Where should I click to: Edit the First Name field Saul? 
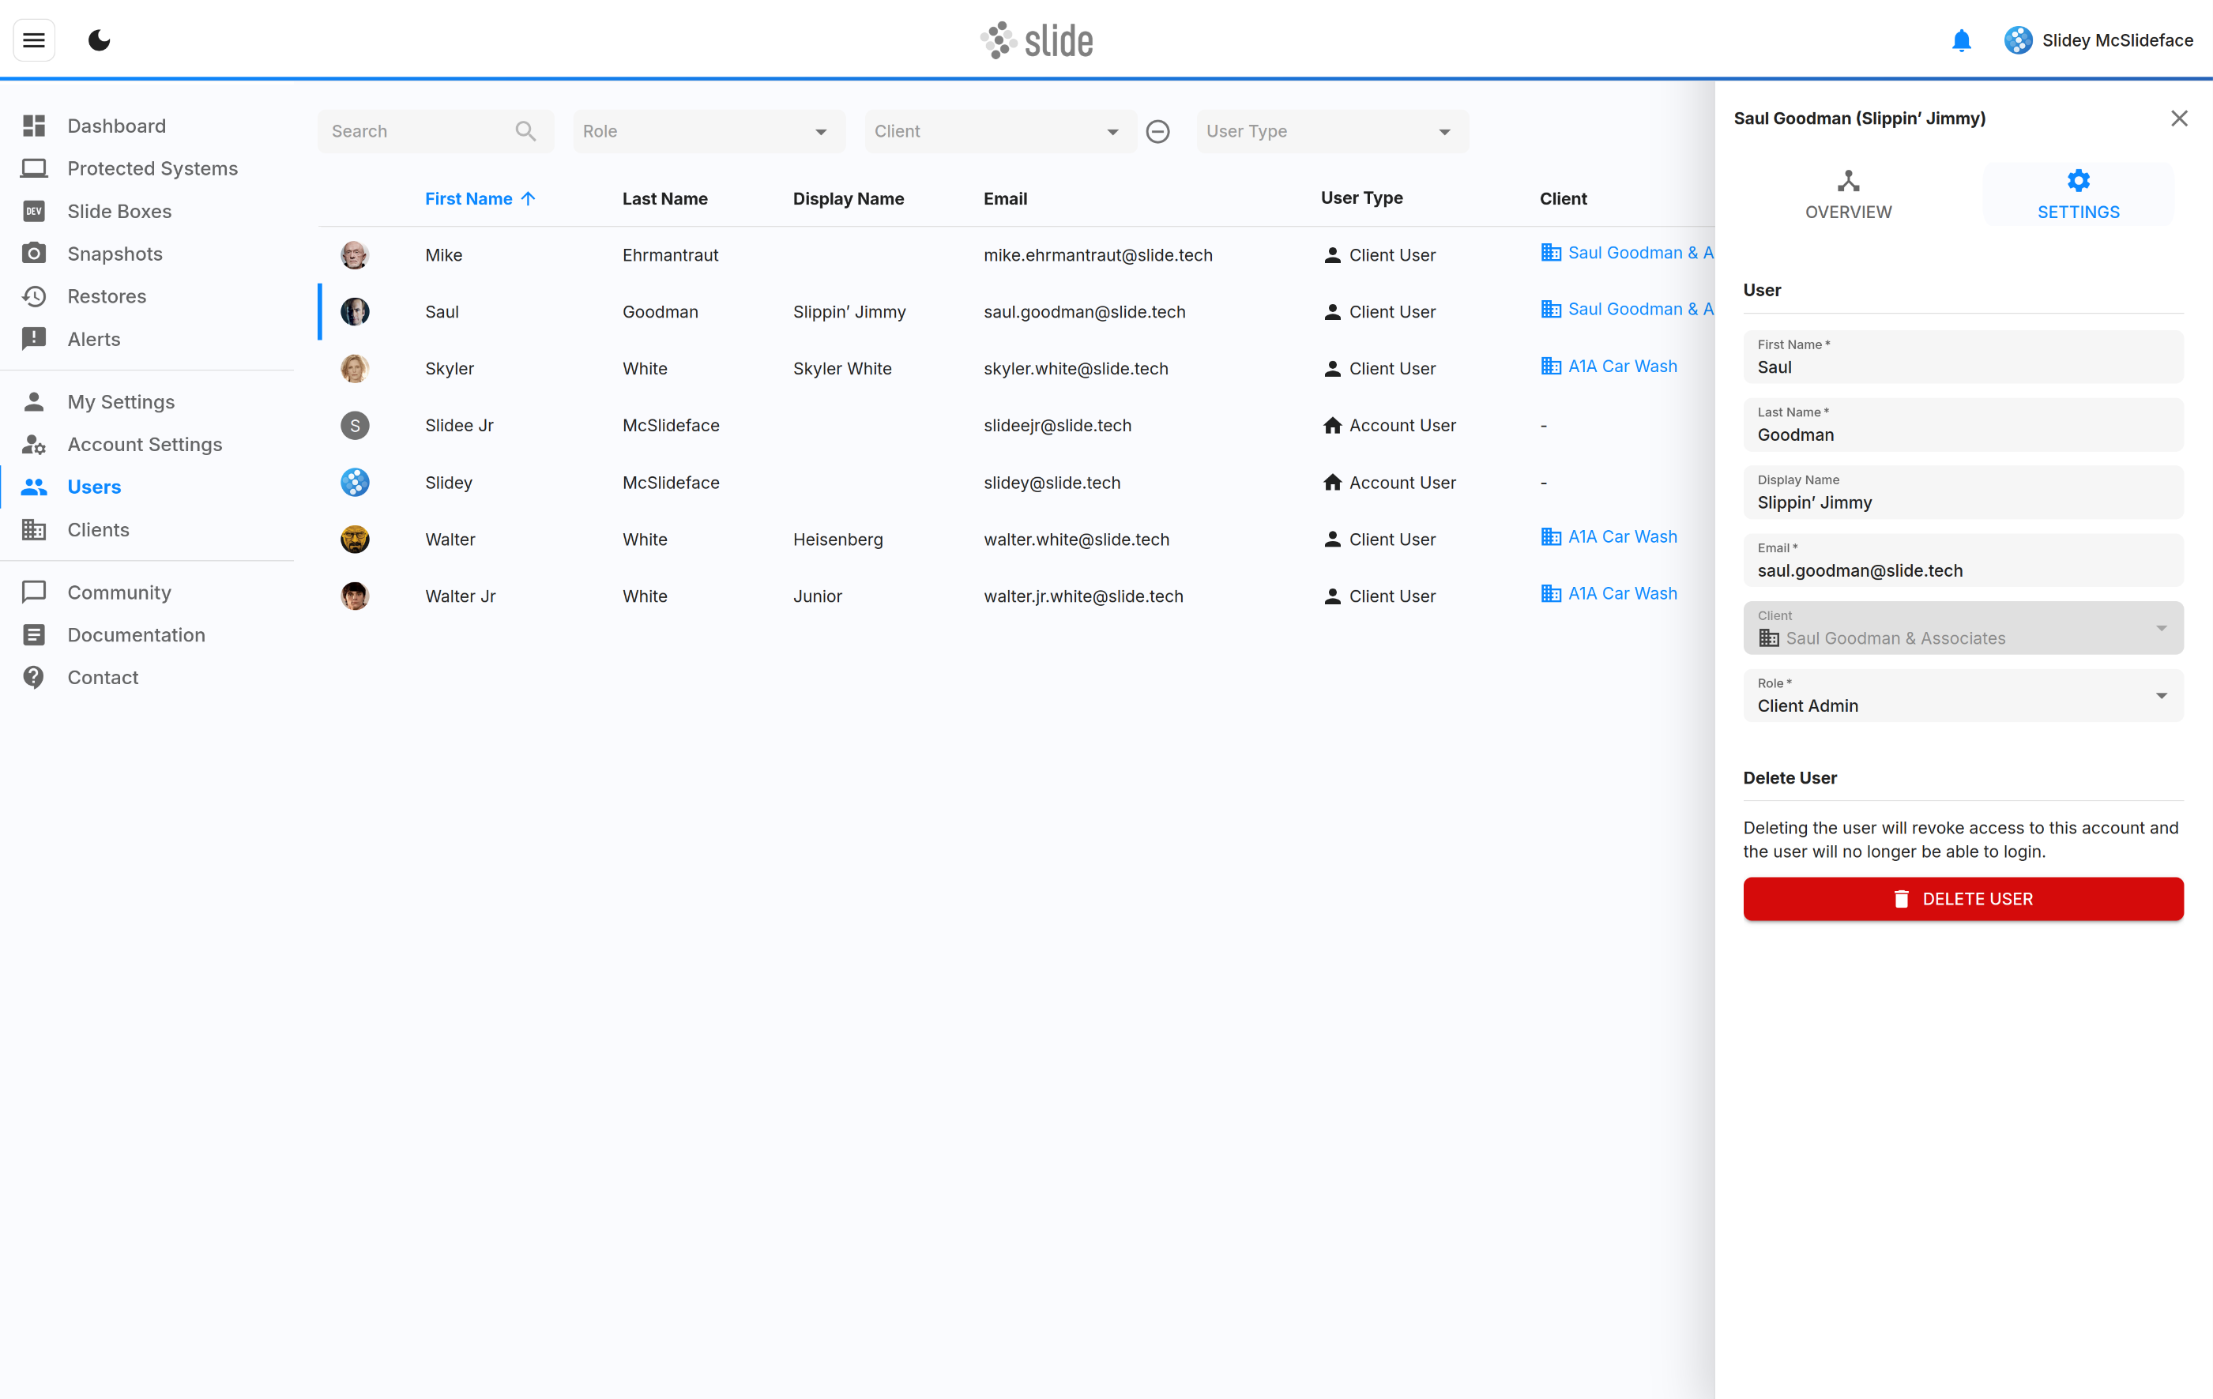[x=1963, y=357]
